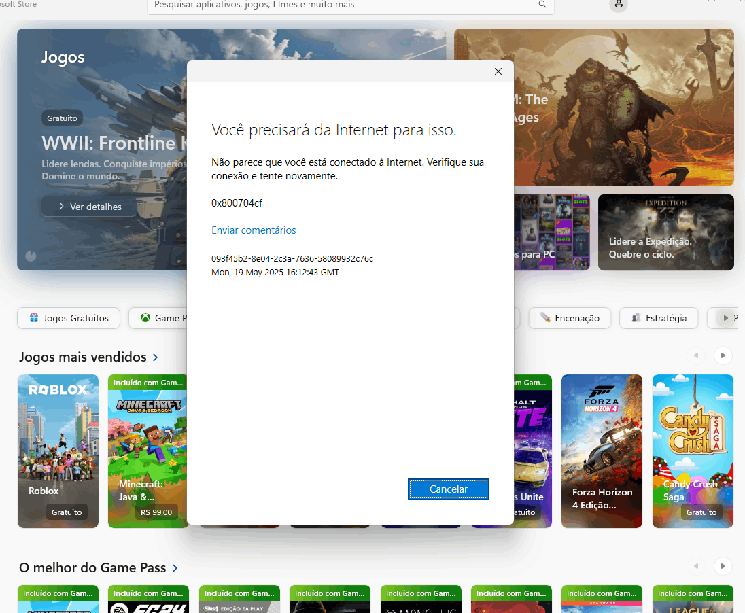The height and width of the screenshot is (613, 745).
Task: Previous page arrow for Jogos mais vendidos
Action: click(696, 355)
